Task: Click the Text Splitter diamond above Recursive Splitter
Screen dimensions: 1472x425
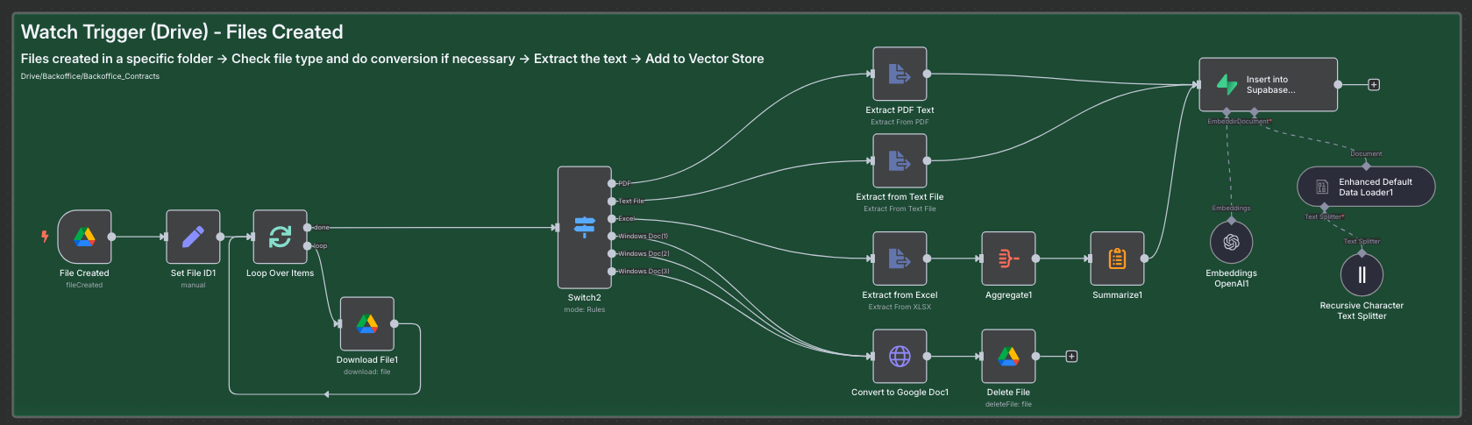Action: [1362, 252]
